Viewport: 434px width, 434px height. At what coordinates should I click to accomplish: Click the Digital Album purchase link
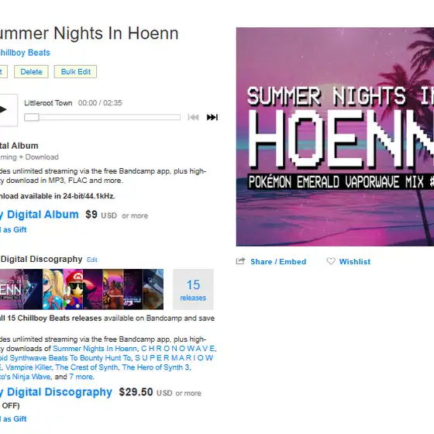pyautogui.click(x=40, y=215)
